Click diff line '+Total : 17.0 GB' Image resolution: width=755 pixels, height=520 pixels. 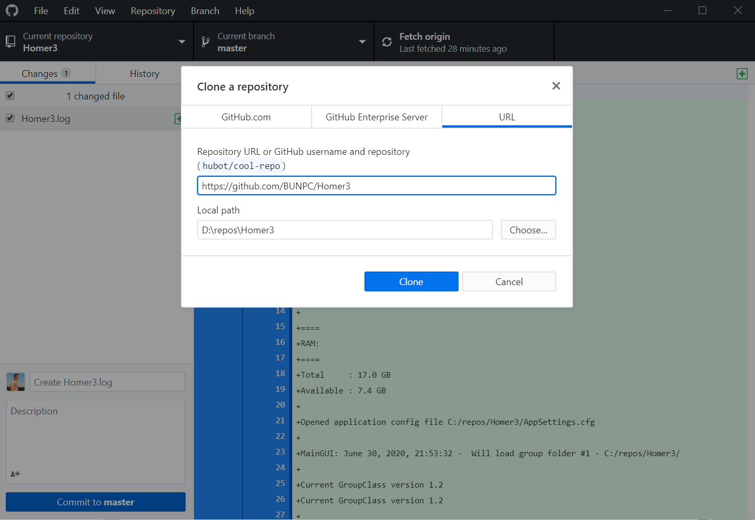click(x=344, y=375)
